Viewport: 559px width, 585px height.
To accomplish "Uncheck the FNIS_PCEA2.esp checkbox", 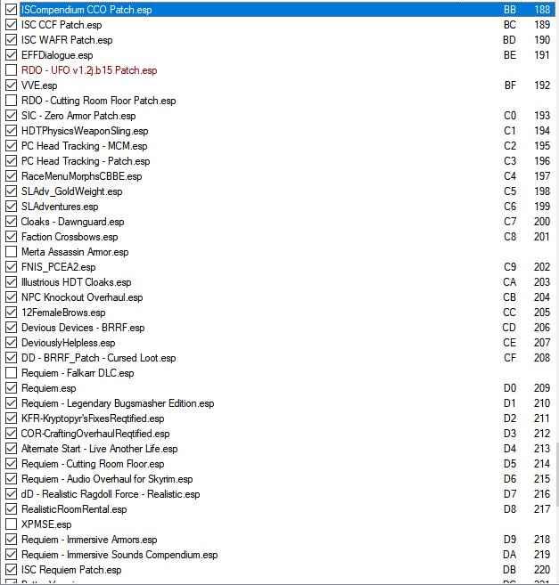I will 12,267.
